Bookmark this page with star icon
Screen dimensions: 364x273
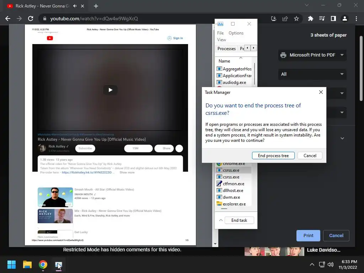(x=296, y=18)
